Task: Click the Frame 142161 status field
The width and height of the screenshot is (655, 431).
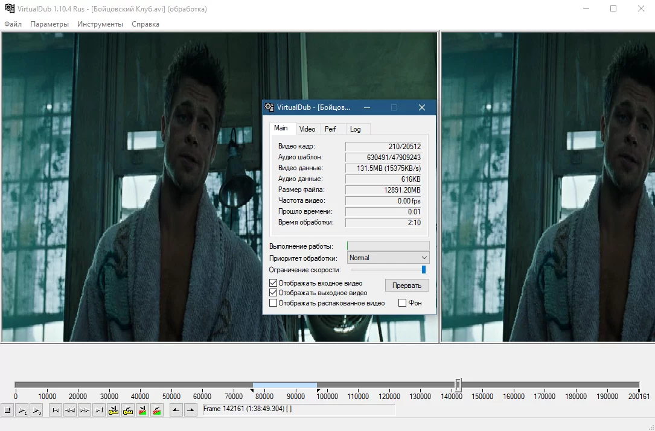Action: (299, 409)
